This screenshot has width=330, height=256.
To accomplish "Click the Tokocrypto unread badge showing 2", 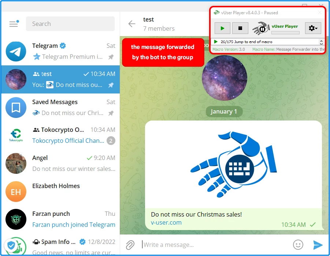I will click(111, 141).
